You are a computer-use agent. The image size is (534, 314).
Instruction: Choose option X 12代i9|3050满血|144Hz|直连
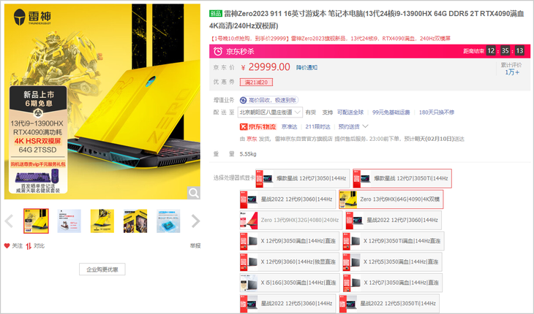point(290,241)
